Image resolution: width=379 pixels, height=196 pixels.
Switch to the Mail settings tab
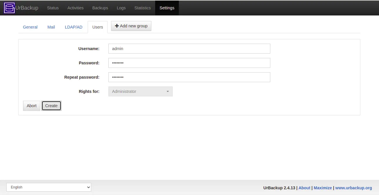51,27
